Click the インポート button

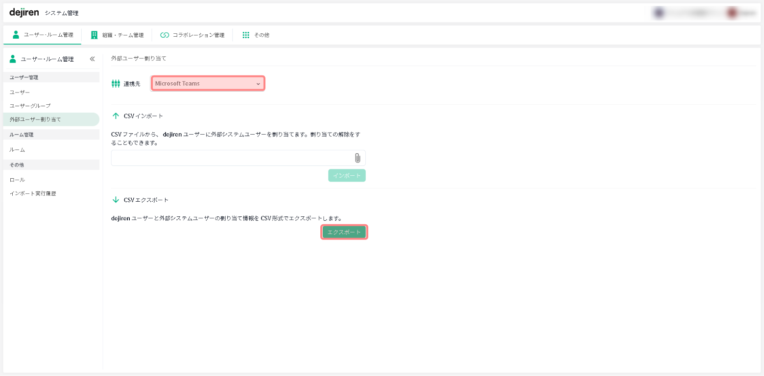pos(347,176)
